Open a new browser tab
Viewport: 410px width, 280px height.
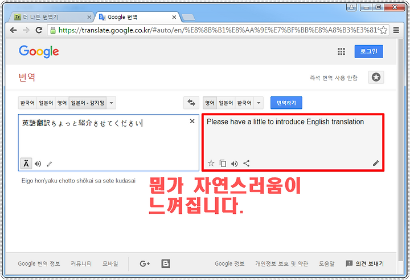[x=188, y=17]
